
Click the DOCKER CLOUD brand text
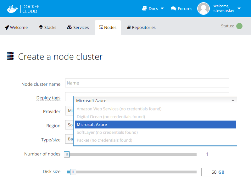point(31,9)
